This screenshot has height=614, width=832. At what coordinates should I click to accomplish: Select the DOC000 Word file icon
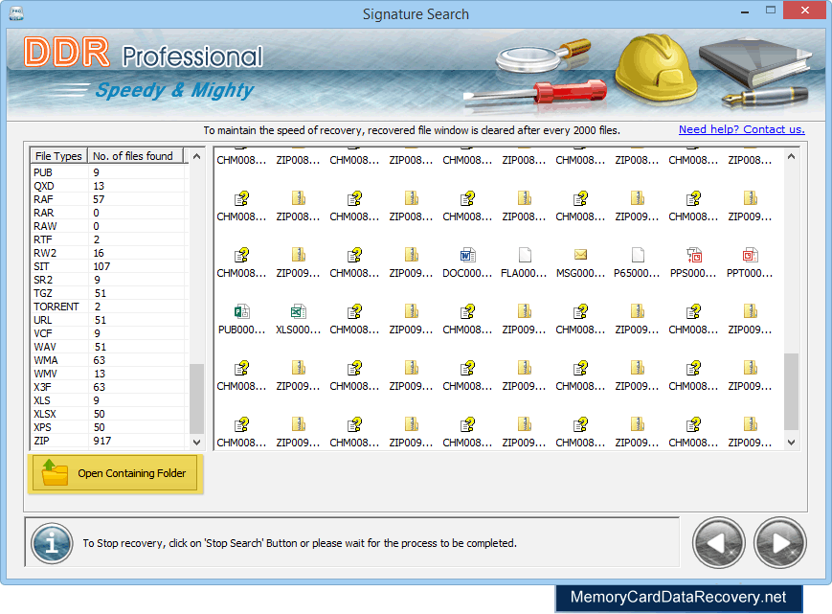click(x=467, y=255)
